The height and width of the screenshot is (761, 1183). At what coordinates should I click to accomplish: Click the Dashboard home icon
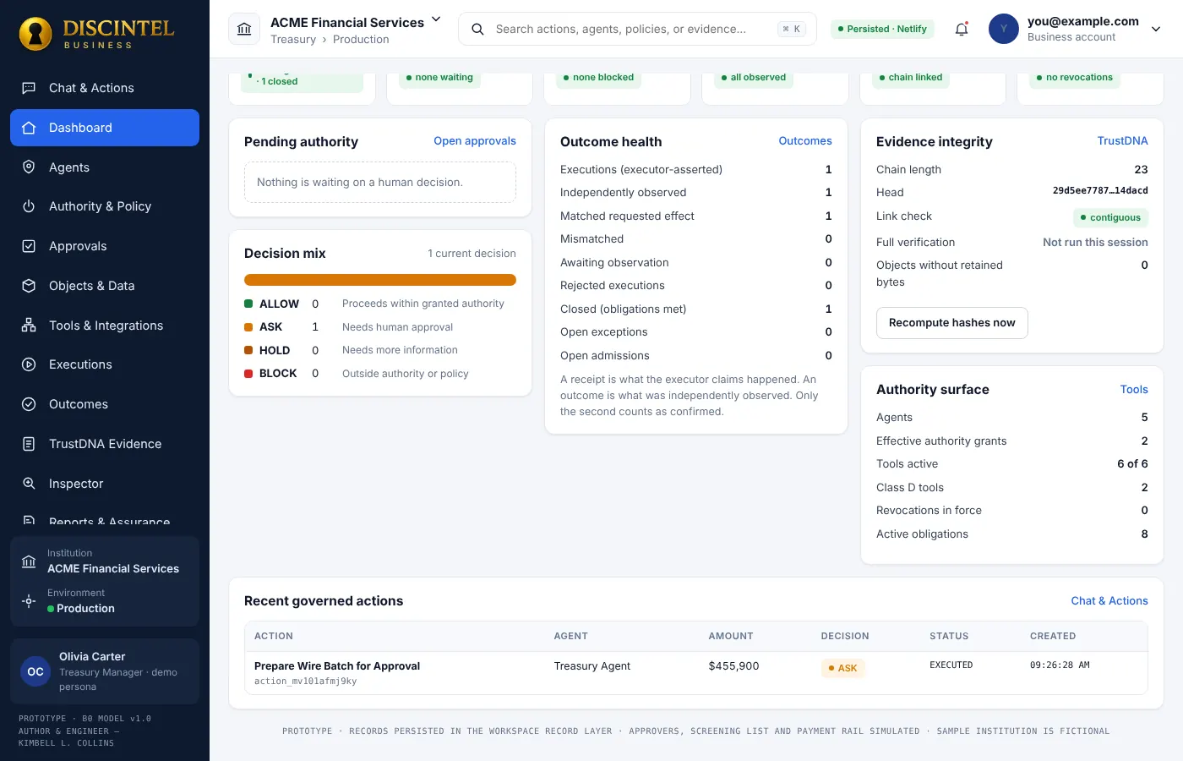pyautogui.click(x=29, y=128)
